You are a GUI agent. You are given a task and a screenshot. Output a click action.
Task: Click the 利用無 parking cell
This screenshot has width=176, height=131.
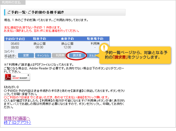95,43
